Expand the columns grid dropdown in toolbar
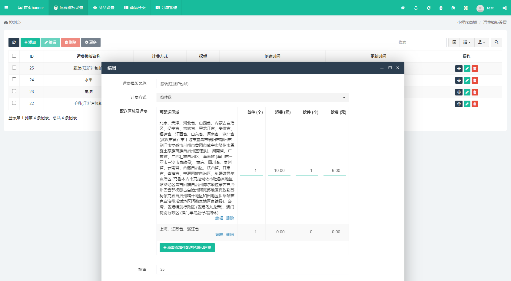Screen dimensions: 511x281 pyautogui.click(x=467, y=42)
